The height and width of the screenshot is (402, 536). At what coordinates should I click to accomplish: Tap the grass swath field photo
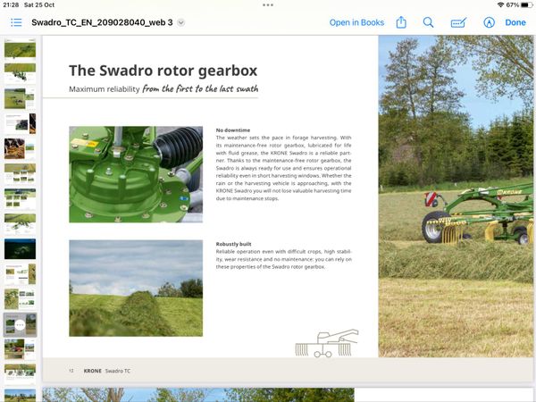[x=136, y=289]
